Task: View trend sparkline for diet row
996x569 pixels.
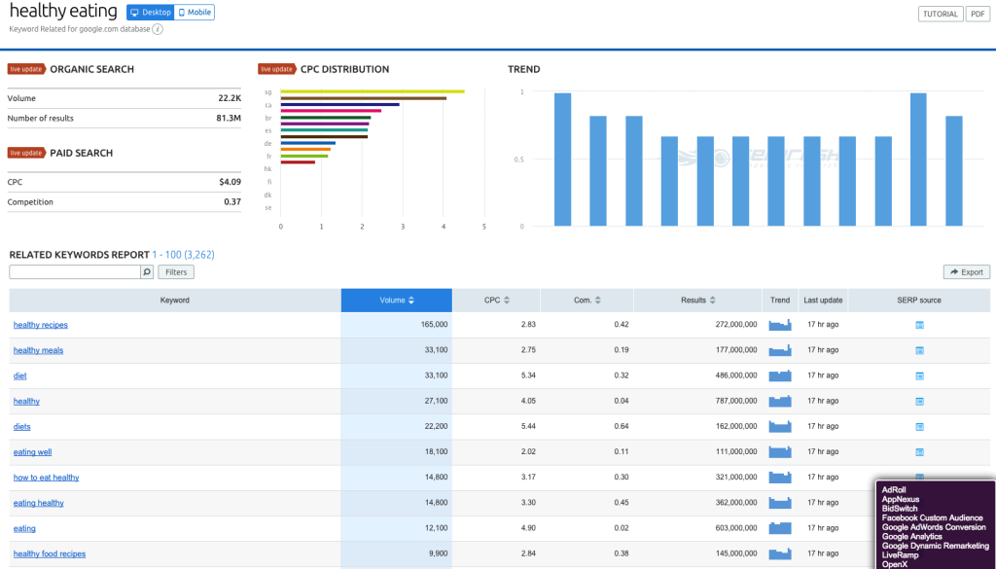Action: click(780, 376)
